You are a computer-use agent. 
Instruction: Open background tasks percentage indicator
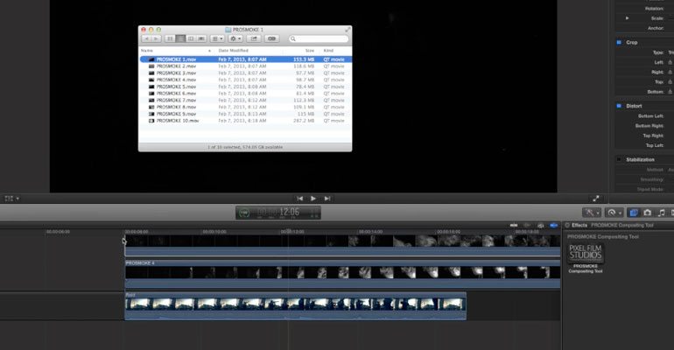[244, 213]
